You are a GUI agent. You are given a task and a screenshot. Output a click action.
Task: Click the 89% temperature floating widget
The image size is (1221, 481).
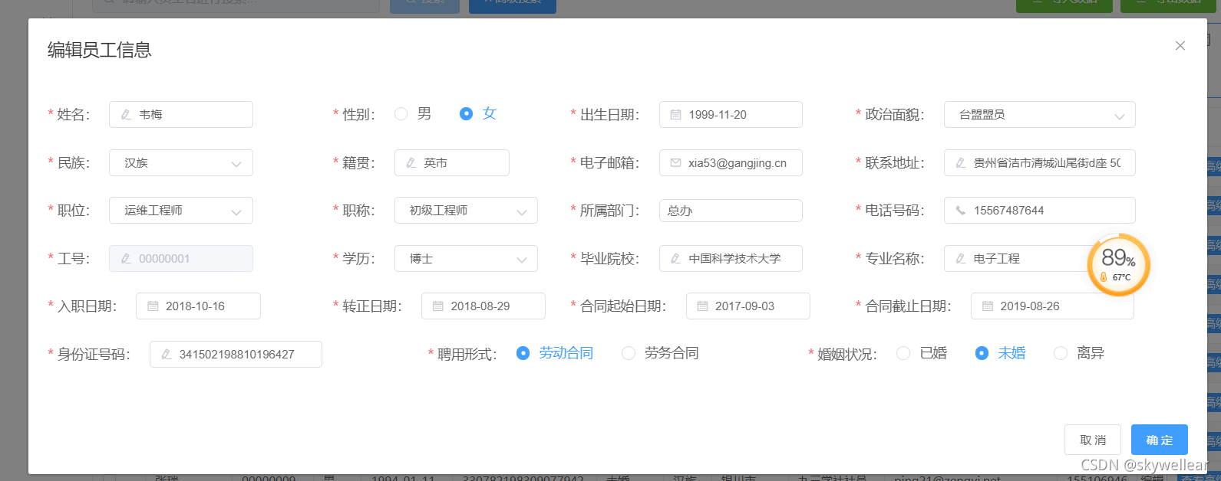click(1119, 265)
